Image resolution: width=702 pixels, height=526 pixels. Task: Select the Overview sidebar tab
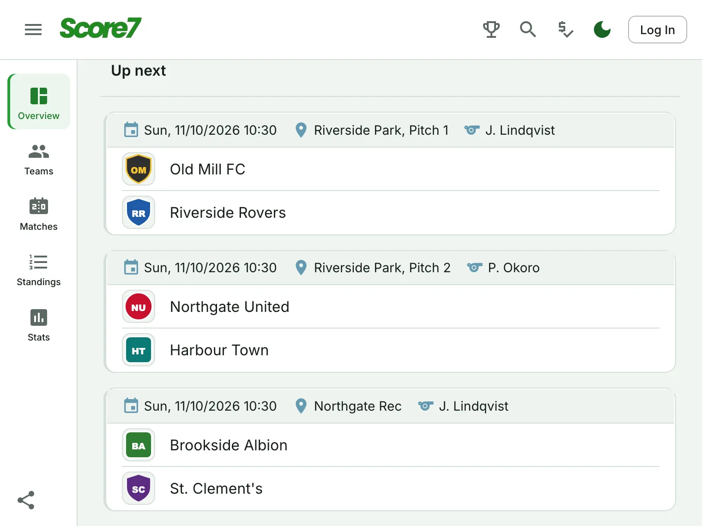point(39,102)
